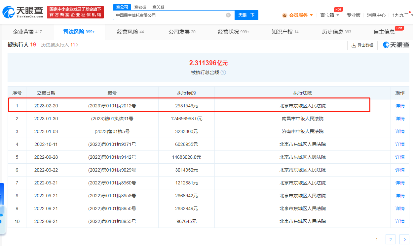Click the help question mark beside 被执行总金额

[x=223, y=72]
